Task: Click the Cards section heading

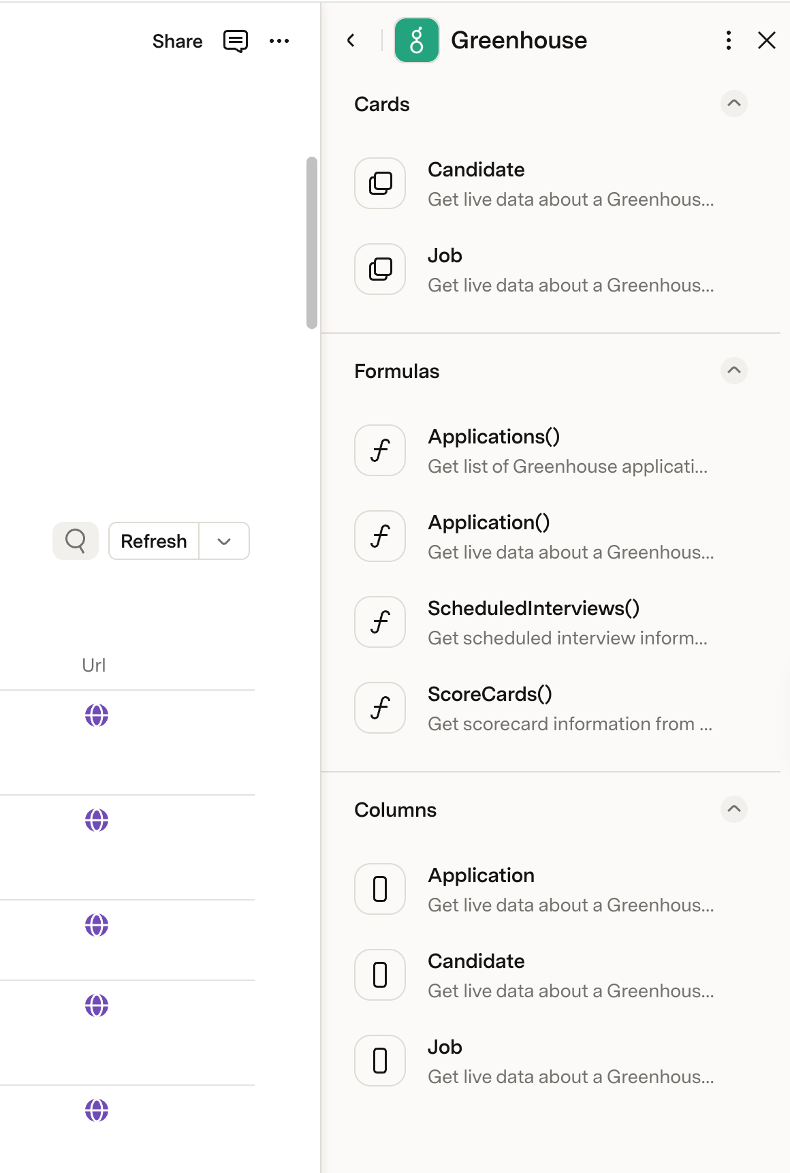Action: click(382, 104)
